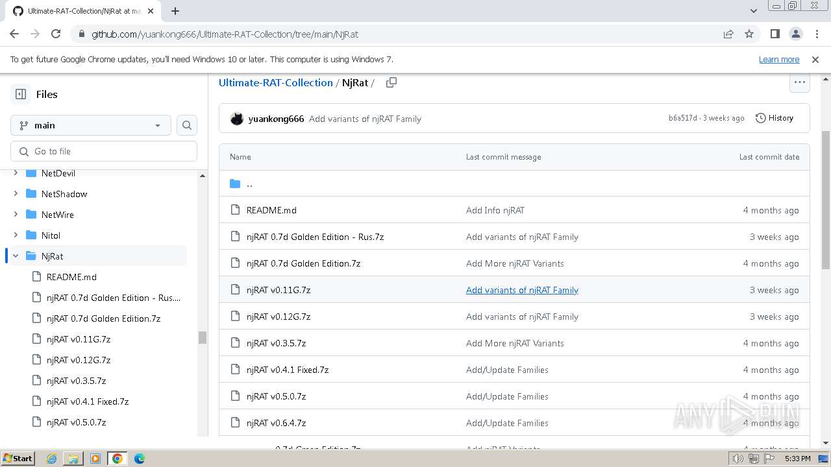This screenshot has width=831, height=467.
Task: Open yuankong666 author link
Action: (x=276, y=119)
